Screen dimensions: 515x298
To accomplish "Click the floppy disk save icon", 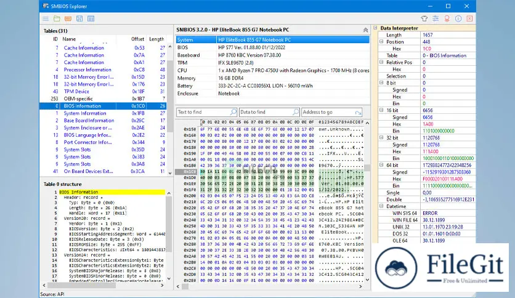I will point(79,18).
